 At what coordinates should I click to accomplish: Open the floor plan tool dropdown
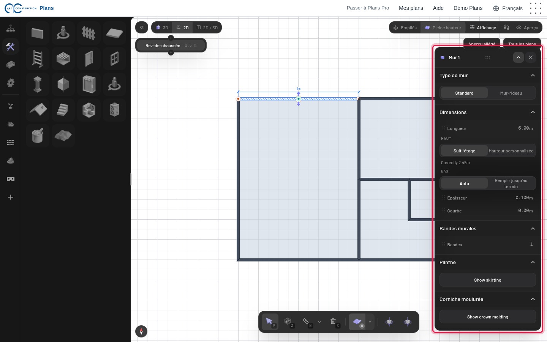(370, 322)
